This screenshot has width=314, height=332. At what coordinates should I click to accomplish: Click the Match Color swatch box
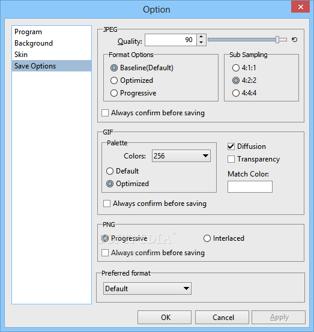tap(250, 187)
